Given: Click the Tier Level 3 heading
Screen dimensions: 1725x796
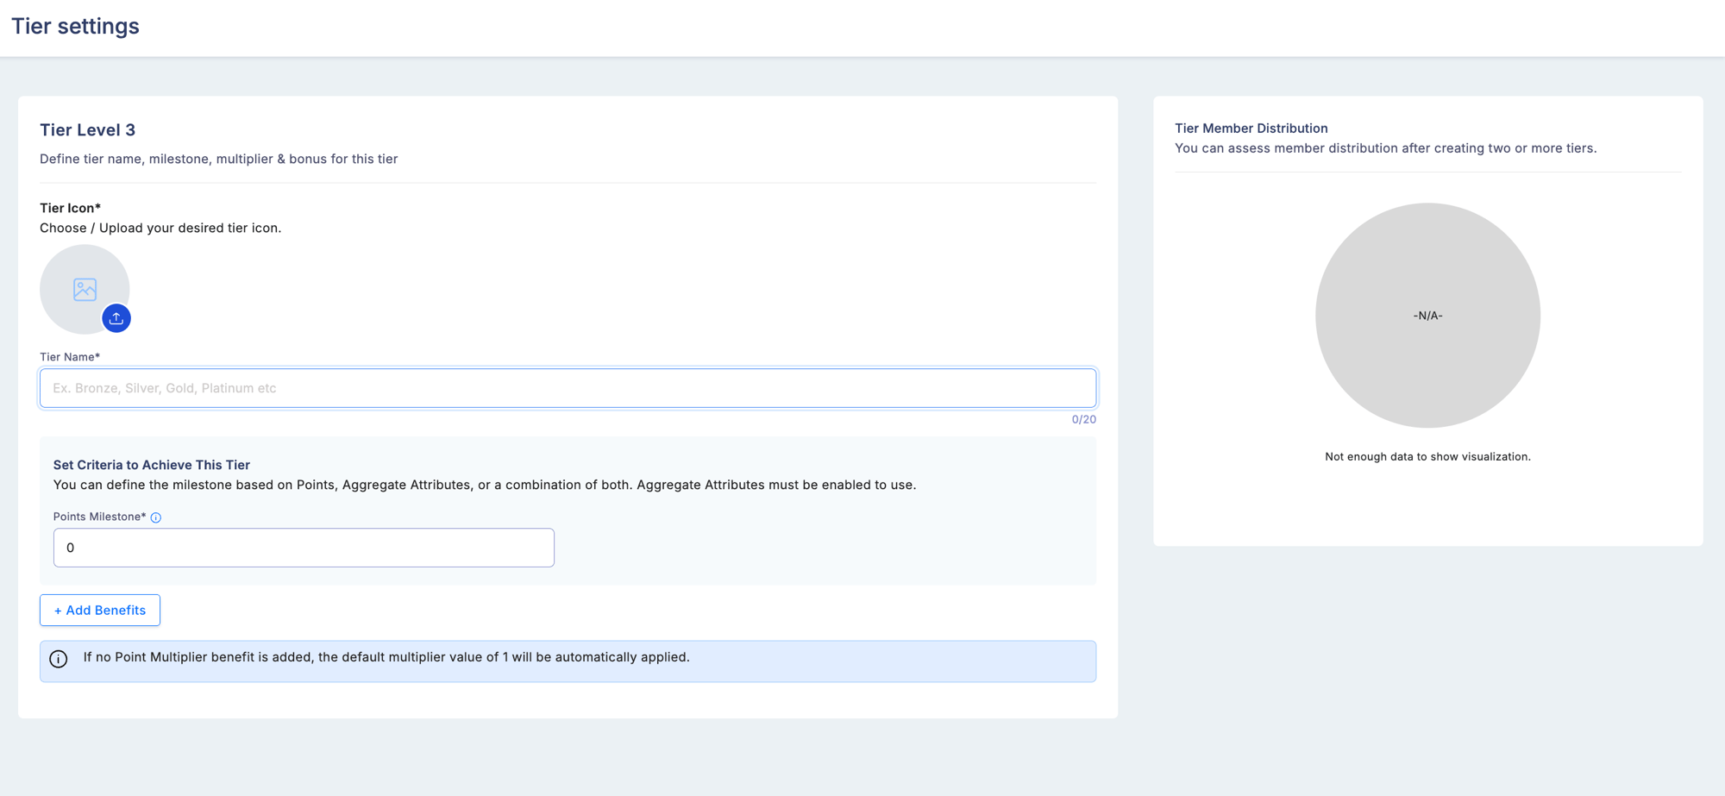Looking at the screenshot, I should (87, 130).
